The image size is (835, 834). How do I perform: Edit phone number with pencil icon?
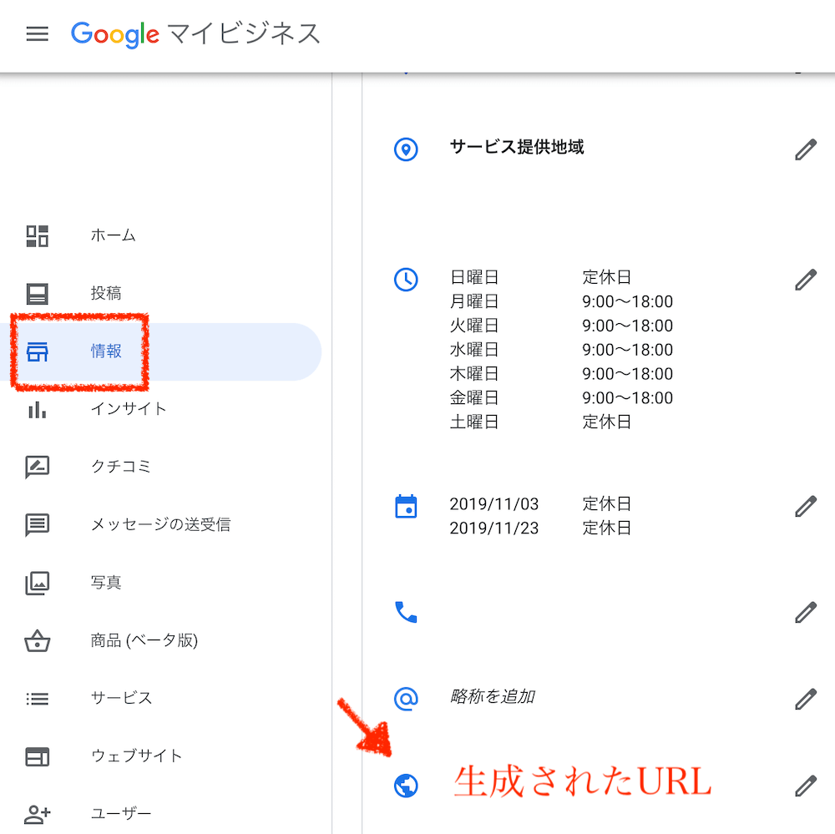point(806,613)
